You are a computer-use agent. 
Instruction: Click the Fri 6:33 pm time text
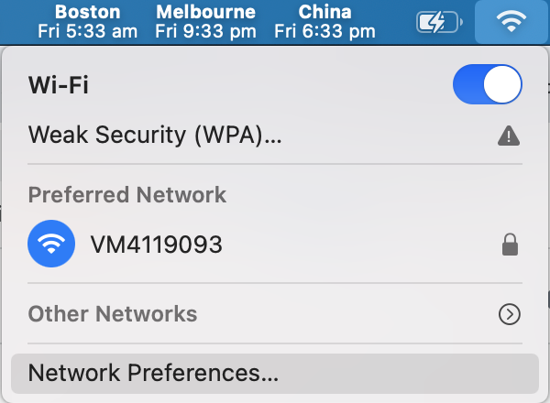point(324,31)
